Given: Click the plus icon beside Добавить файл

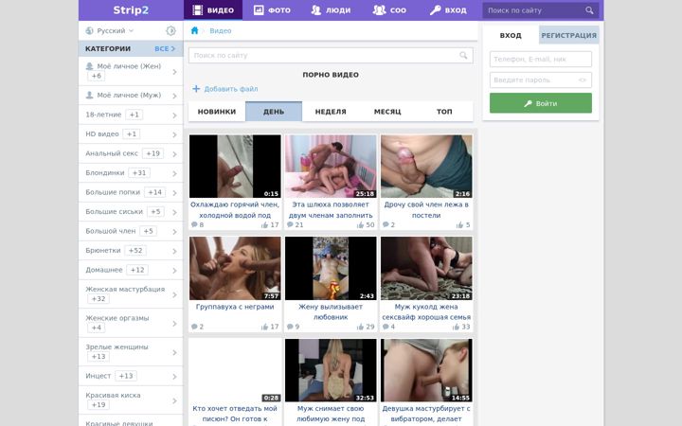Looking at the screenshot, I should point(196,89).
